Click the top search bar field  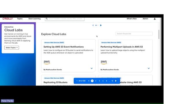point(65,19)
